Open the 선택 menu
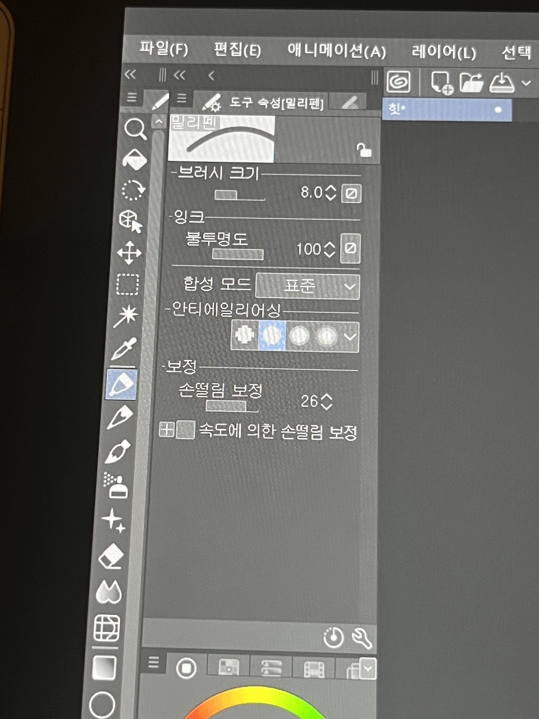 point(517,53)
